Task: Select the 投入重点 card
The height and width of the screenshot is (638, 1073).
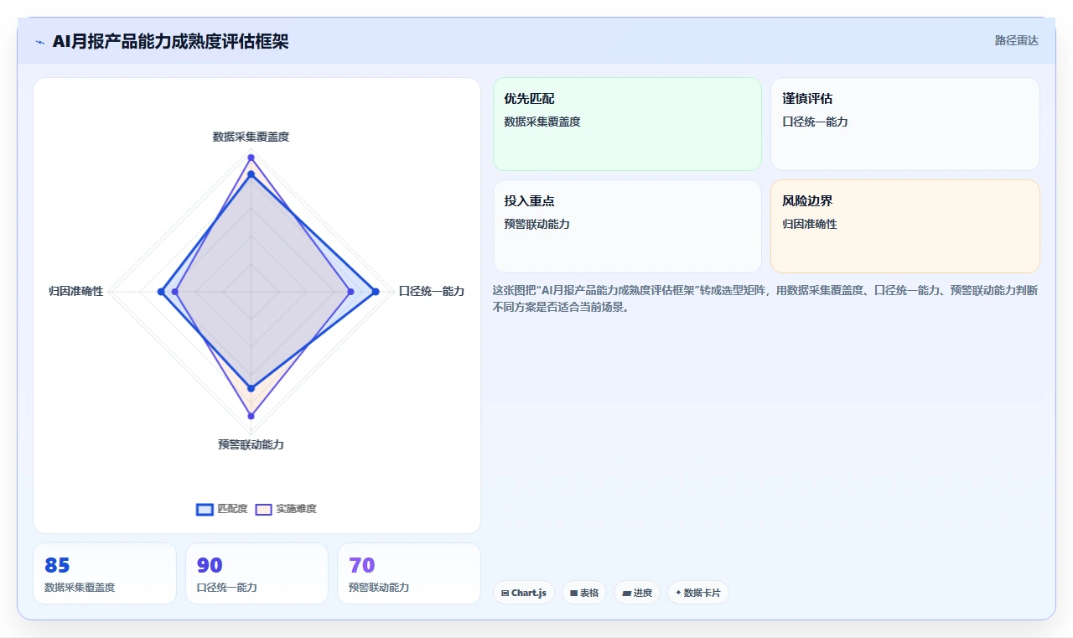Action: click(627, 226)
